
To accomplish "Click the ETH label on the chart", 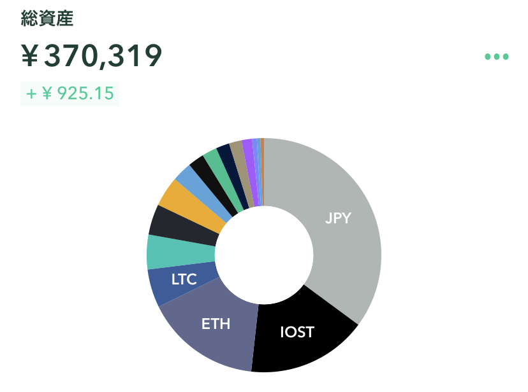I will [x=216, y=323].
